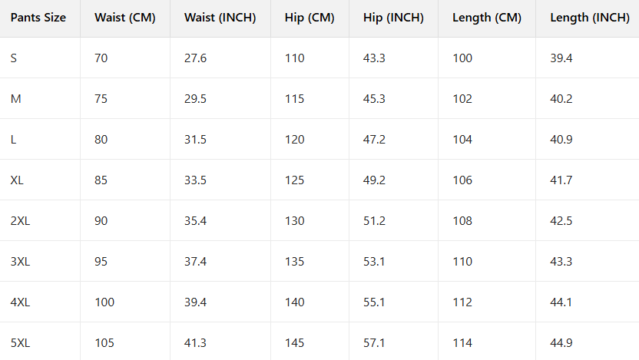This screenshot has height=360, width=639.
Task: Click waist value 80 in L row
Action: pos(101,140)
